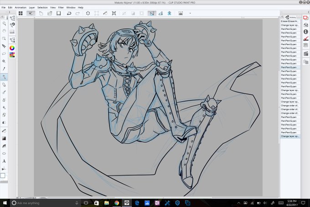Select the Pencil tool
Image resolution: width=310 pixels, height=207 pixels.
[4, 85]
